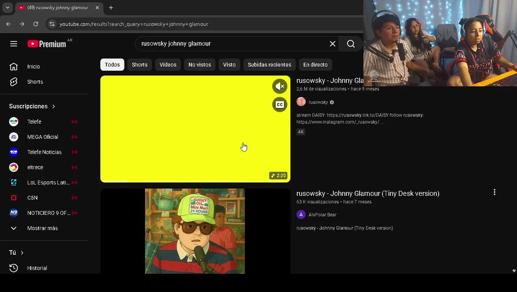Toggle closed captions on video preview
517x292 pixels.
[279, 105]
